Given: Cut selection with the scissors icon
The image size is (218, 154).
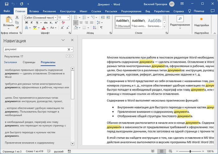Looking at the screenshot, I should (17, 17).
